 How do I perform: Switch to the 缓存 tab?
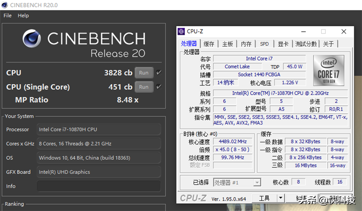click(209, 44)
